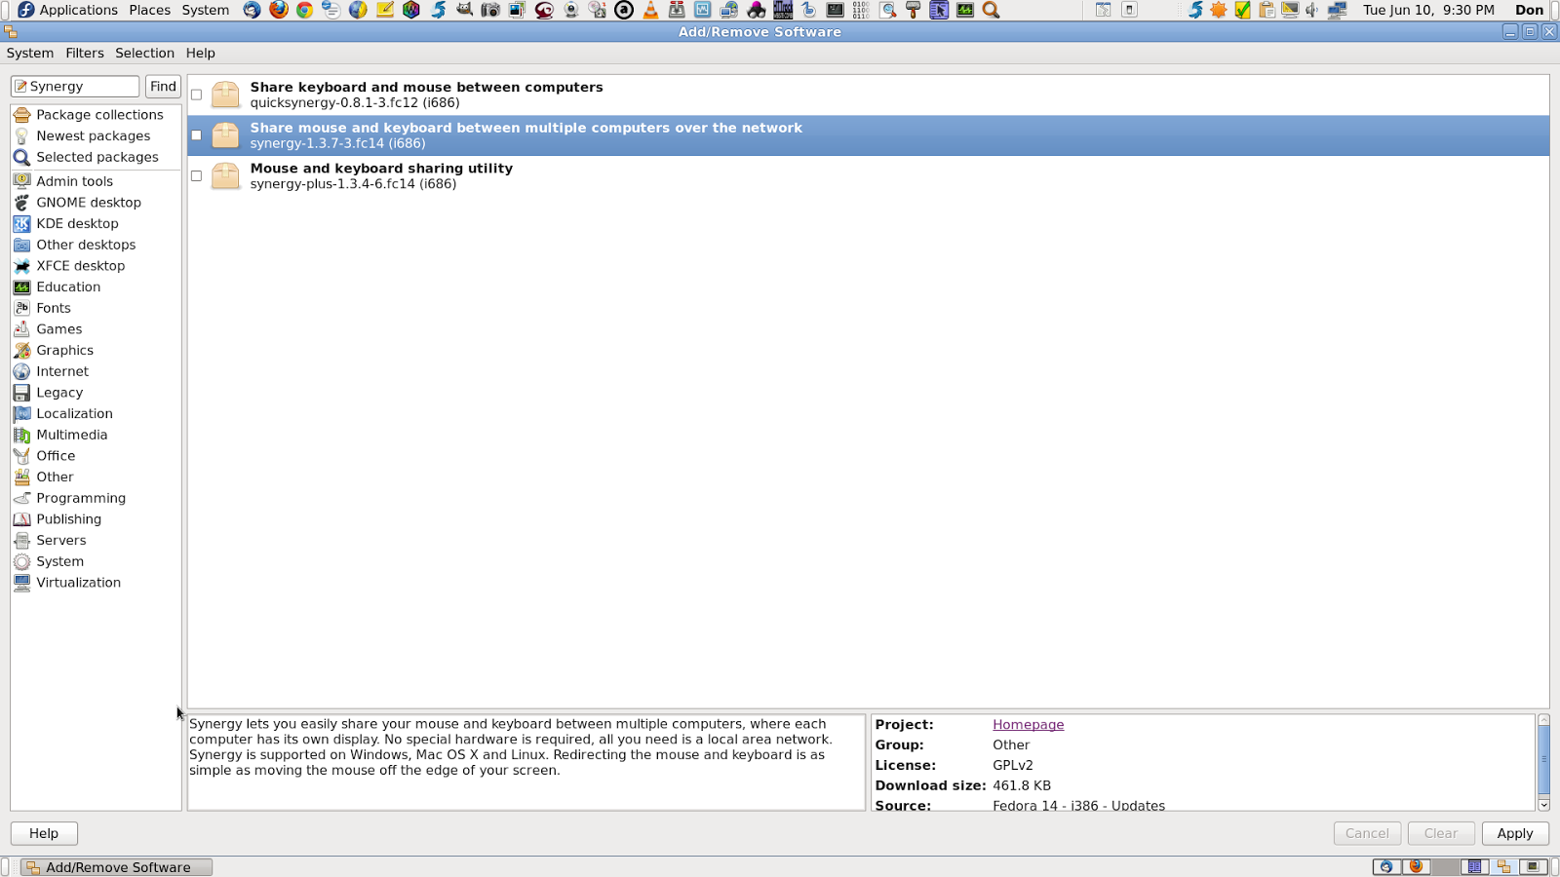This screenshot has width=1560, height=877.
Task: Open the Applications menu in the top panel
Action: 67,10
